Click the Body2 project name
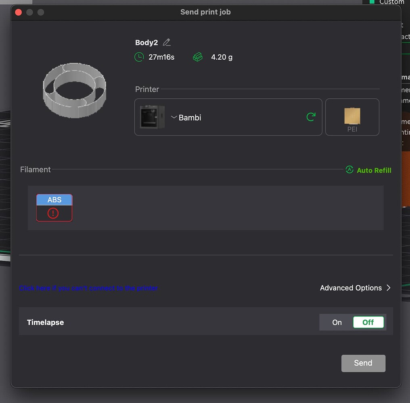 pyautogui.click(x=146, y=43)
